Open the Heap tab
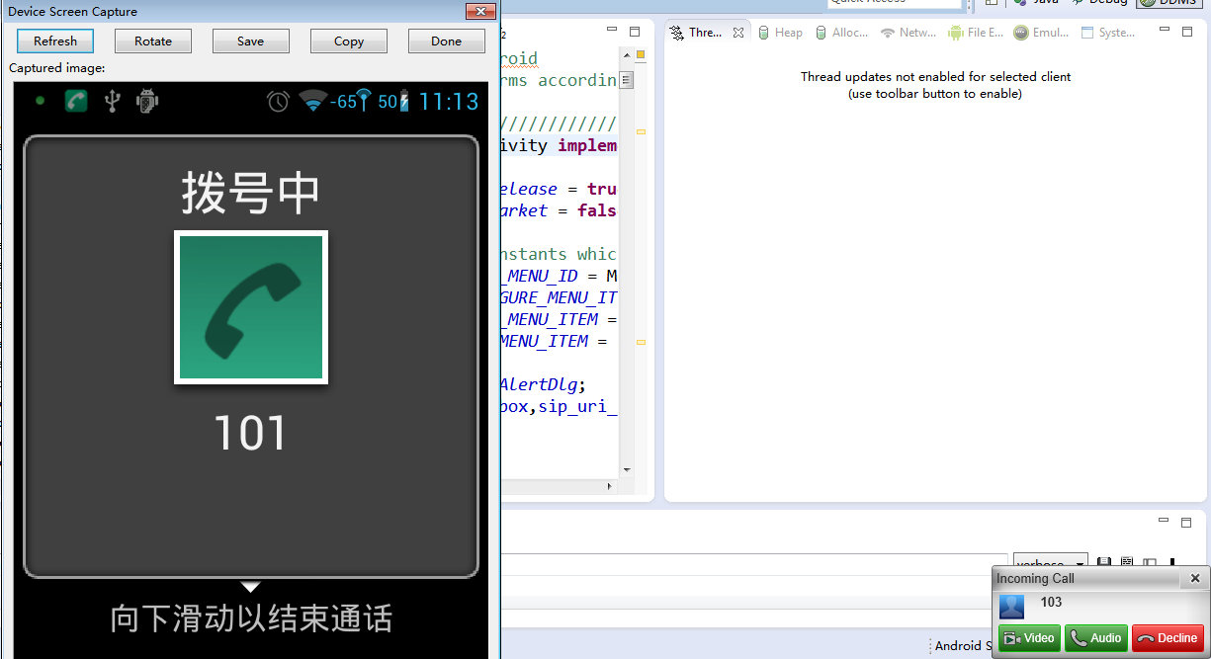Viewport: 1211px width, 659px height. [780, 33]
